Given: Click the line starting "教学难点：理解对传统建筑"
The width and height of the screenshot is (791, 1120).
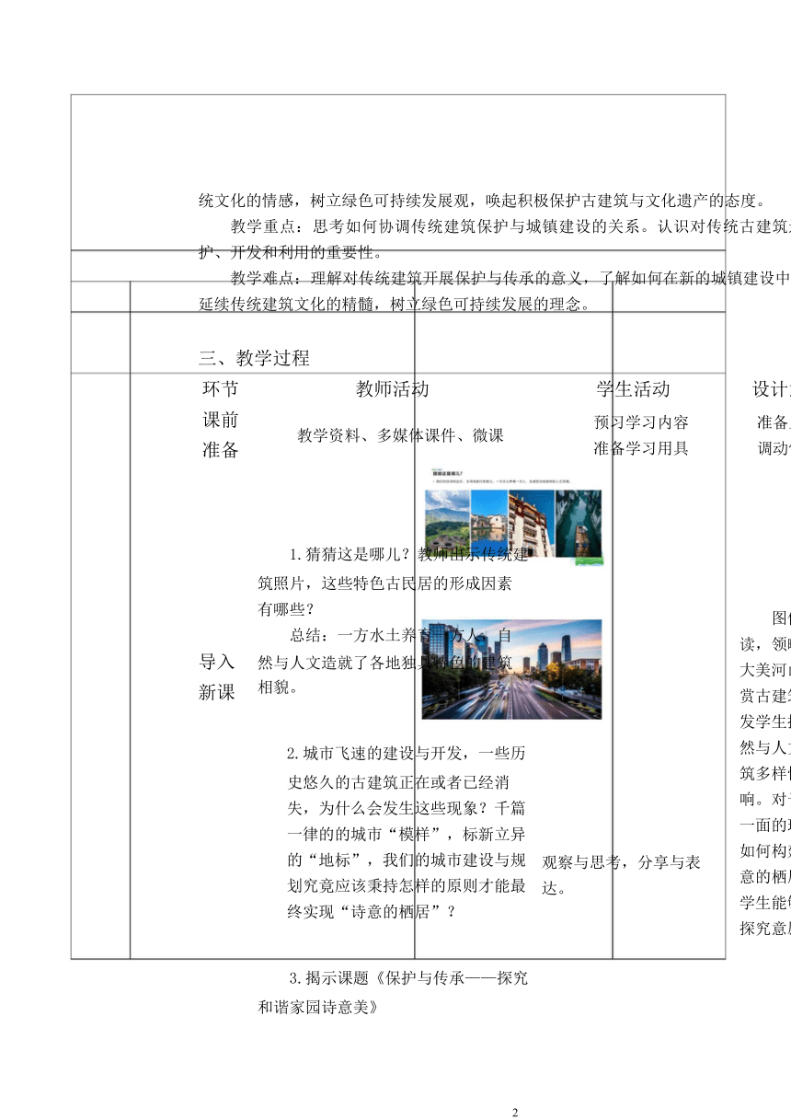Looking at the screenshot, I should [510, 278].
